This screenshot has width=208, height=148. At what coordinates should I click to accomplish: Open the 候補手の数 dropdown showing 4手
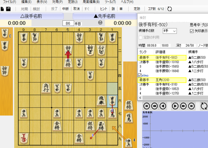[x=169, y=31]
